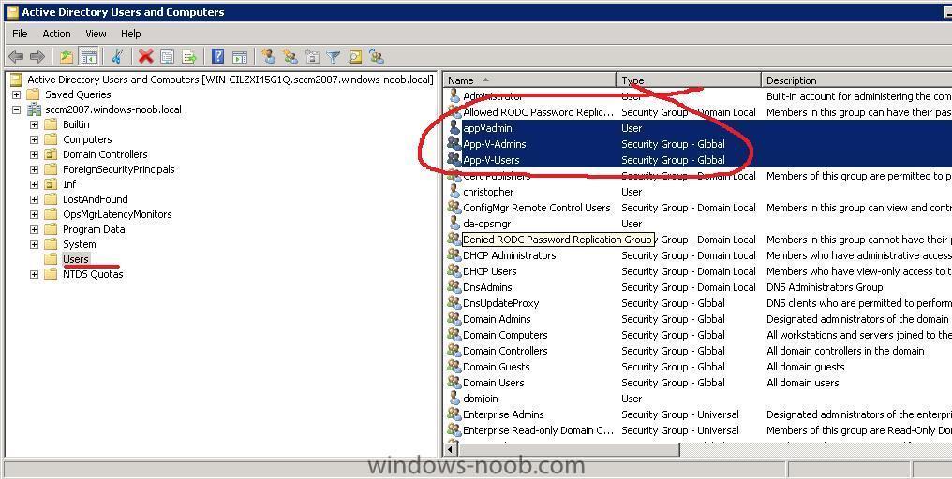Select the root Active Directory Users and Computers node
The image size is (952, 479).
tap(231, 80)
